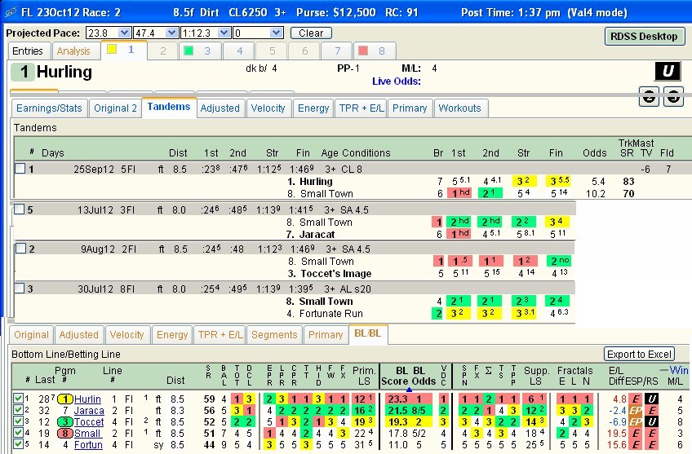Uncheck the Jaraca row checkbox in Bottom Line
The height and width of the screenshot is (454, 692).
[18, 410]
